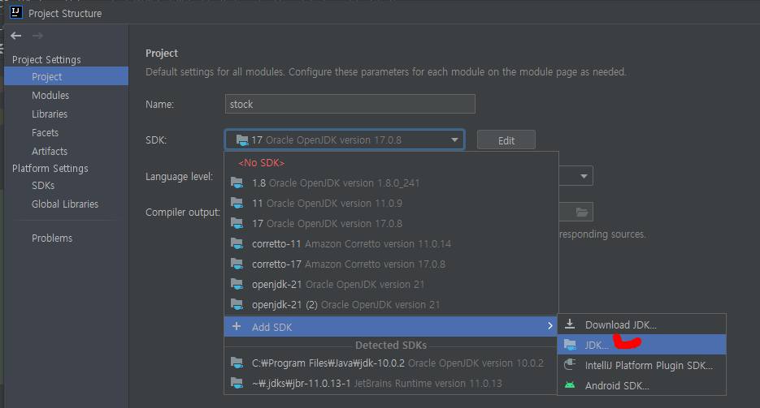Viewport: 760px width, 408px height.
Task: Click the Platform Settings heading
Action: 50,168
